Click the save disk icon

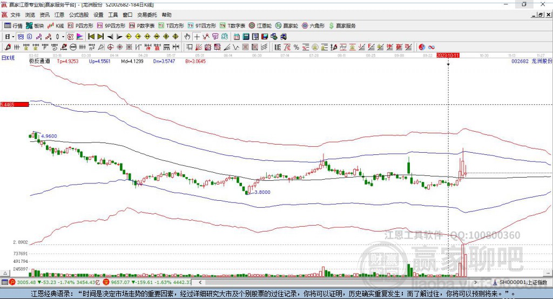point(265,37)
